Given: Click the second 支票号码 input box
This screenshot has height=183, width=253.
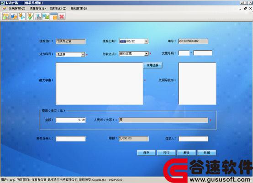Looking at the screenshot, I should [203, 53].
